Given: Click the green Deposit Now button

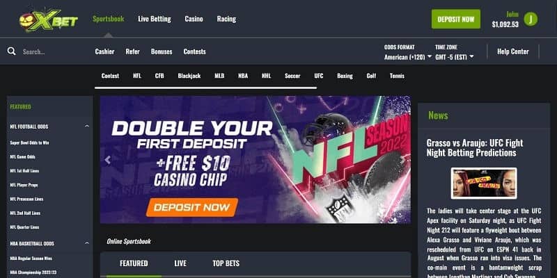Looking at the screenshot, I should (456, 19).
